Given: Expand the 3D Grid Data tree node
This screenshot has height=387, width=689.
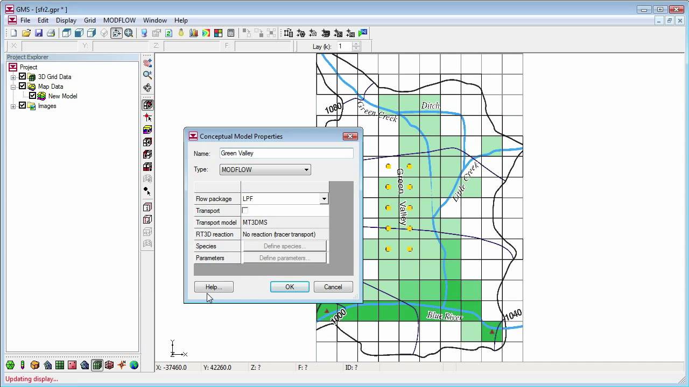Looking at the screenshot, I should tap(13, 77).
